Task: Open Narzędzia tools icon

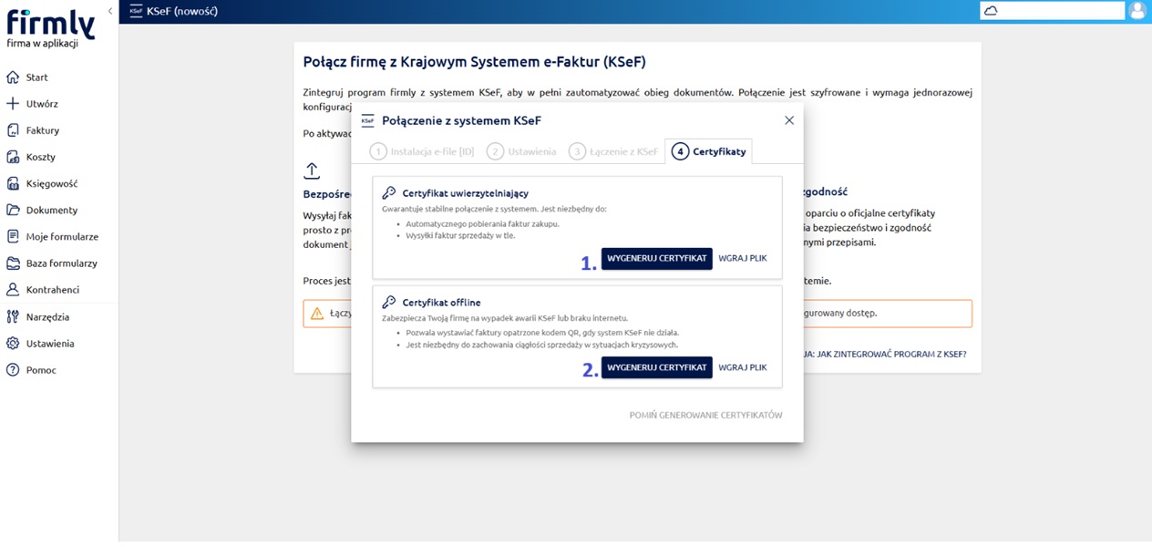Action: click(x=13, y=317)
